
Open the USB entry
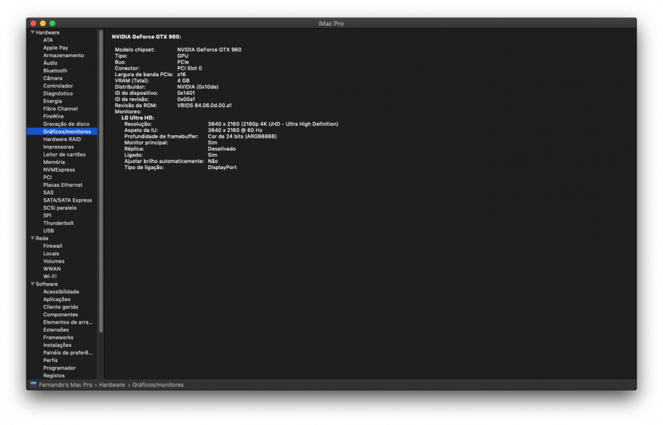(x=48, y=231)
